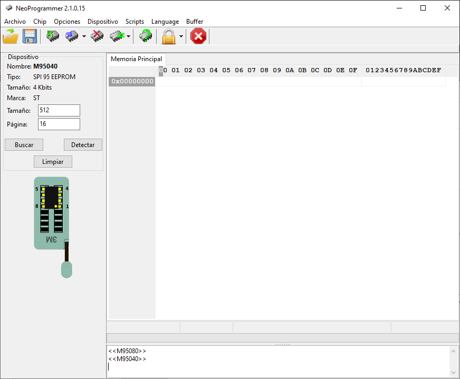Write the chip with the blue arrow icon
This screenshot has width=460, height=379.
[72, 36]
